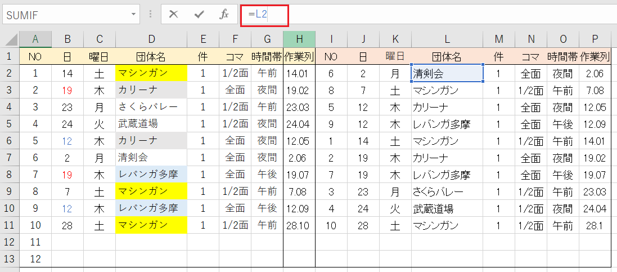
Task: Click the 作業列 heading in column P
Action: [595, 57]
